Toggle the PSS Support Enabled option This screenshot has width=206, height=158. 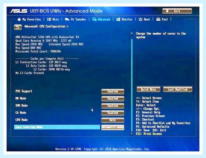[113, 91]
